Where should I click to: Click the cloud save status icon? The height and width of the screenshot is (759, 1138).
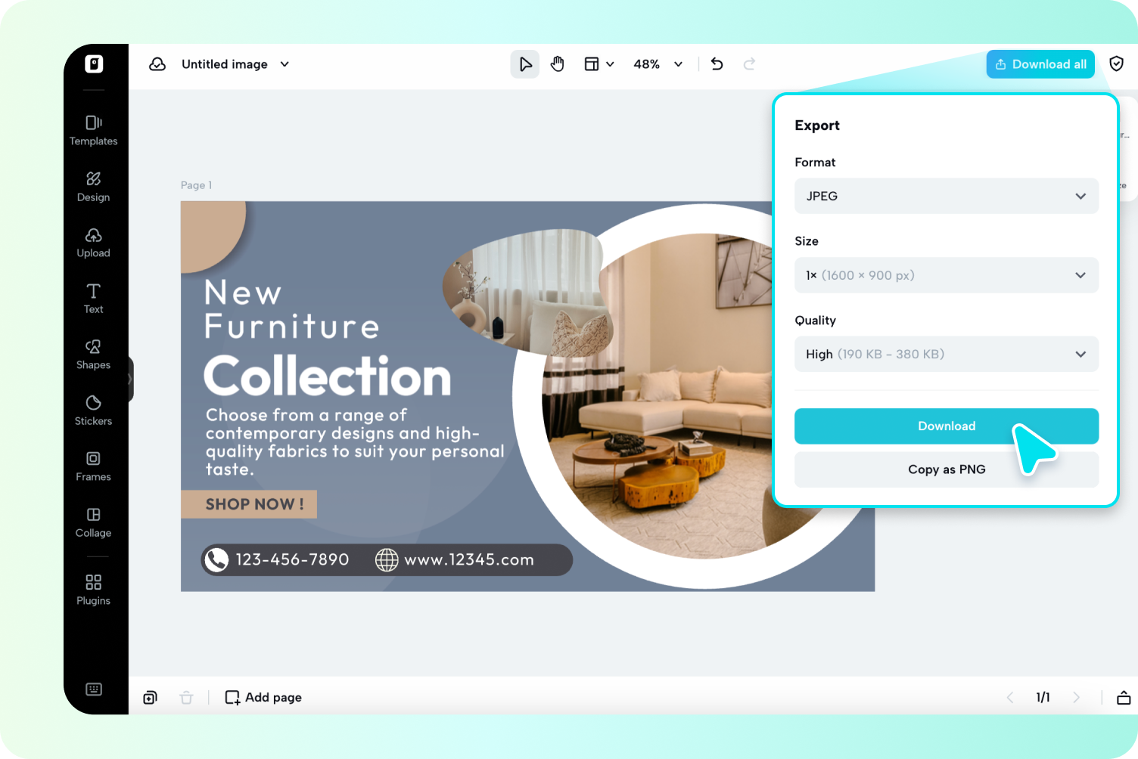(x=157, y=64)
